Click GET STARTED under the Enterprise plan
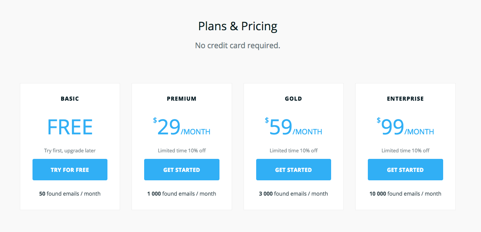The height and width of the screenshot is (232, 481). (x=405, y=169)
